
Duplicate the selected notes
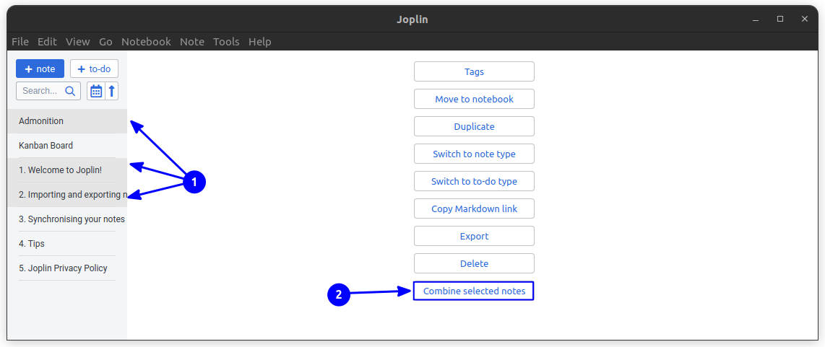(474, 126)
